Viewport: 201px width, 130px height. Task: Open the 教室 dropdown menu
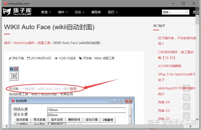[46, 12]
